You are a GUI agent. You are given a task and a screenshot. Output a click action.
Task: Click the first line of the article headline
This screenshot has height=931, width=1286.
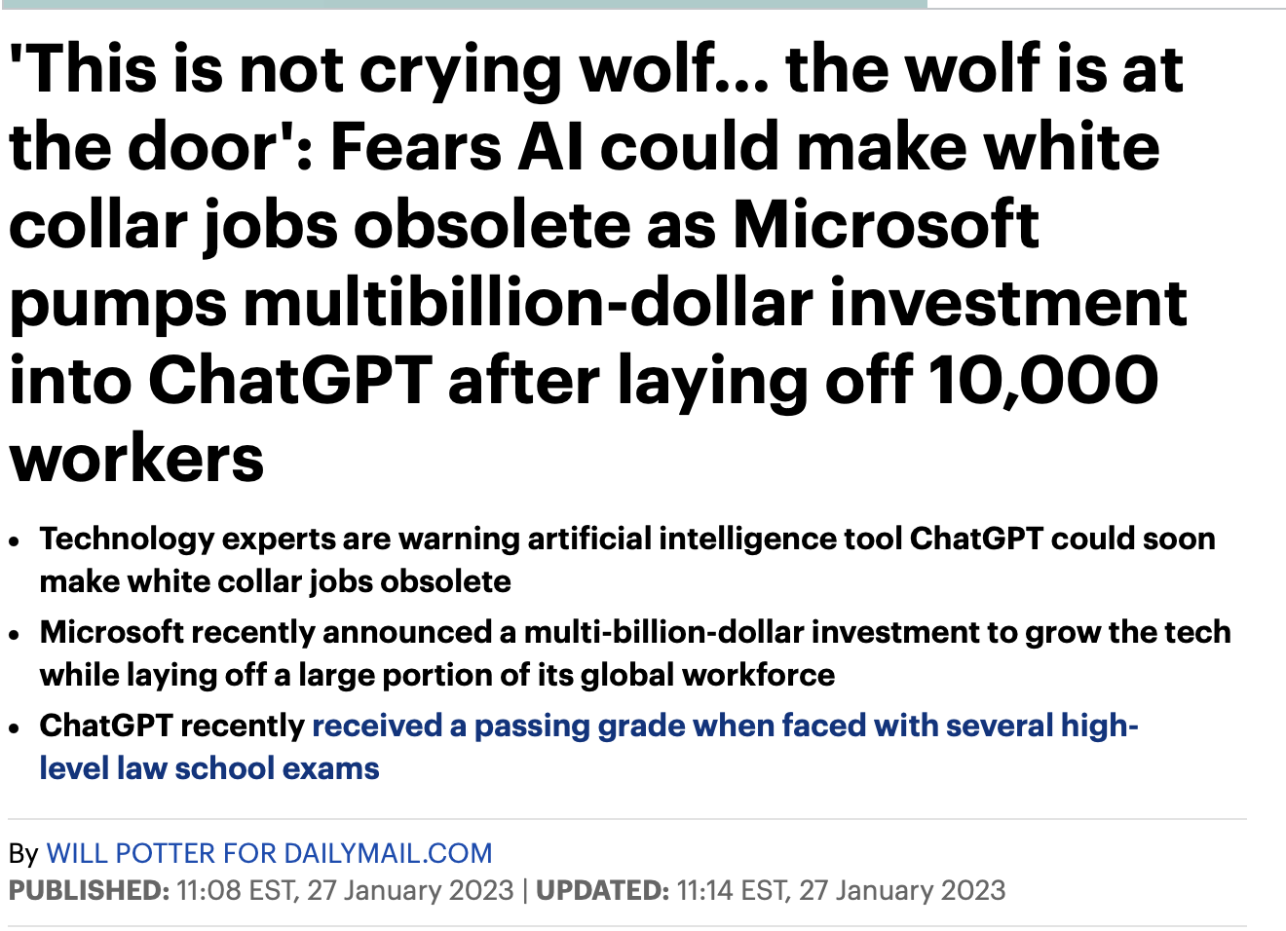click(x=594, y=70)
